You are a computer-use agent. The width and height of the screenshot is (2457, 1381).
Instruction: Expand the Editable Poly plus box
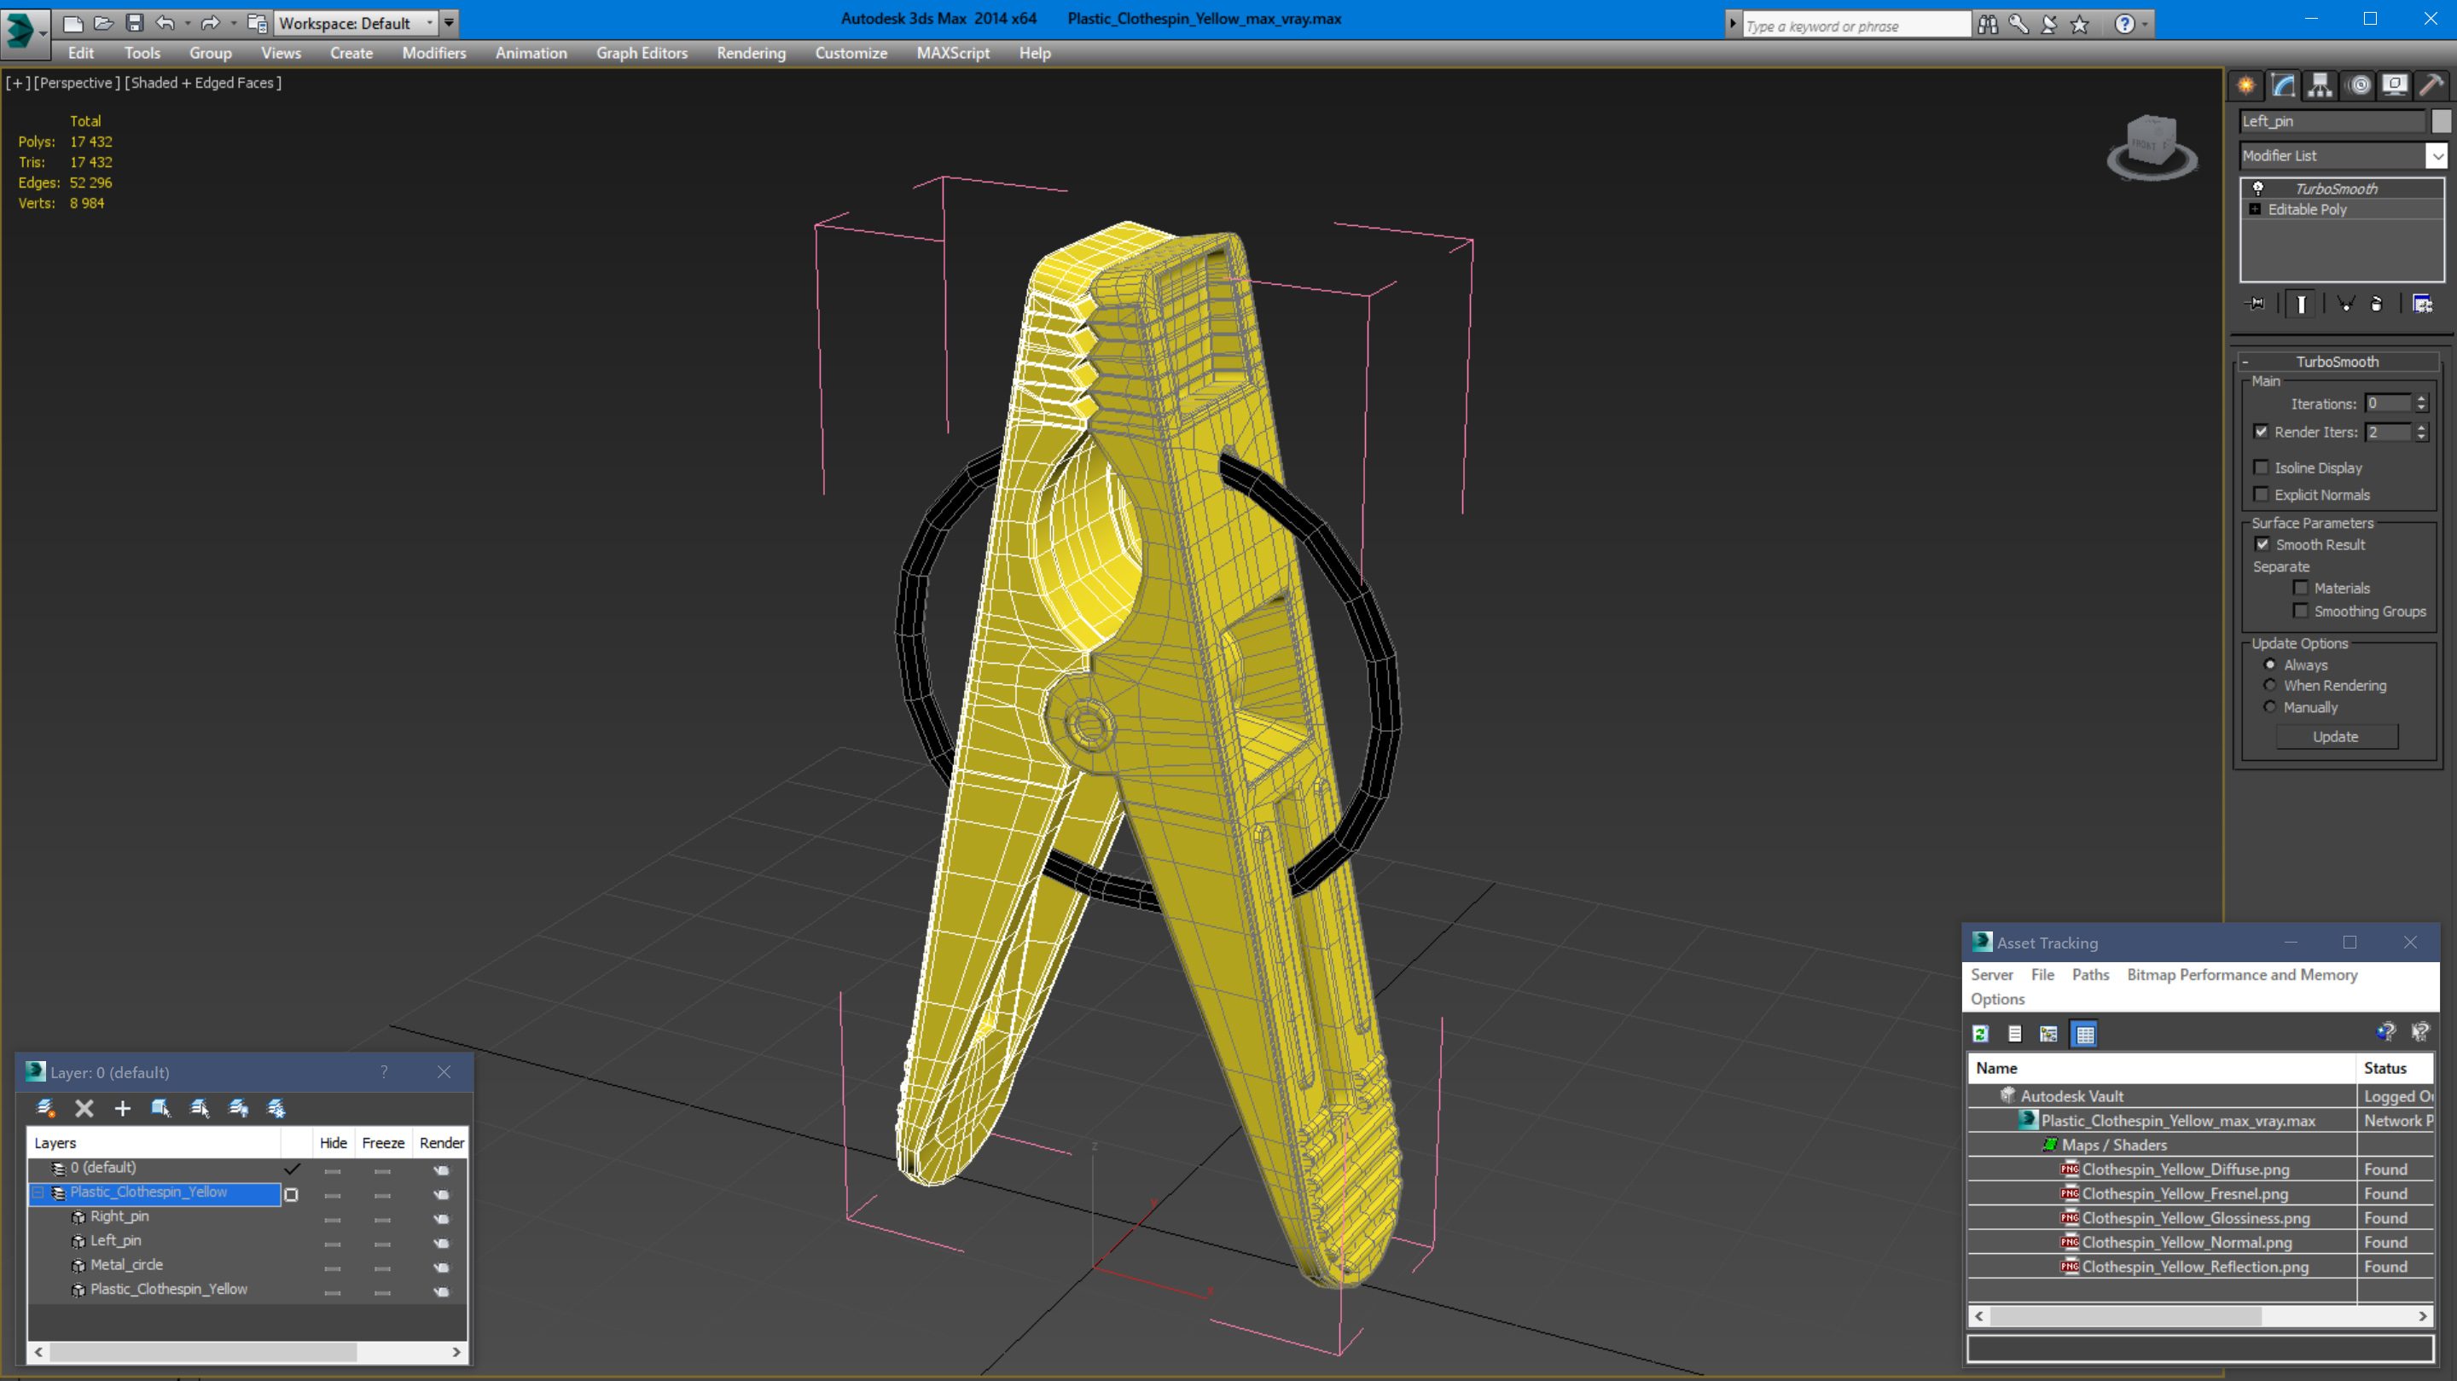pyautogui.click(x=2255, y=210)
